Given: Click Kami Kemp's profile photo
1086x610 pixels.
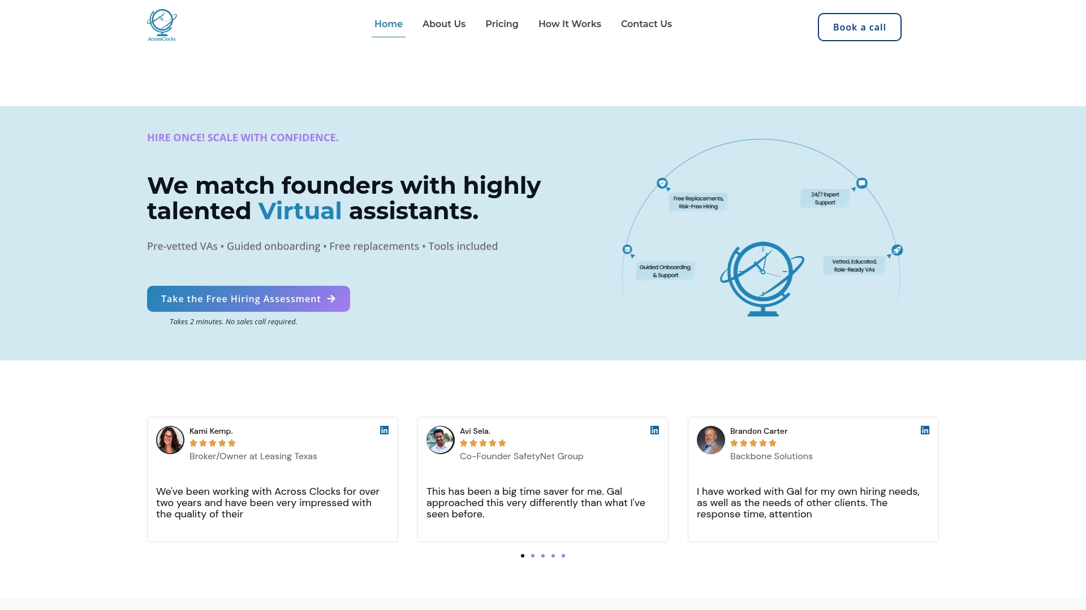Looking at the screenshot, I should click(x=170, y=440).
